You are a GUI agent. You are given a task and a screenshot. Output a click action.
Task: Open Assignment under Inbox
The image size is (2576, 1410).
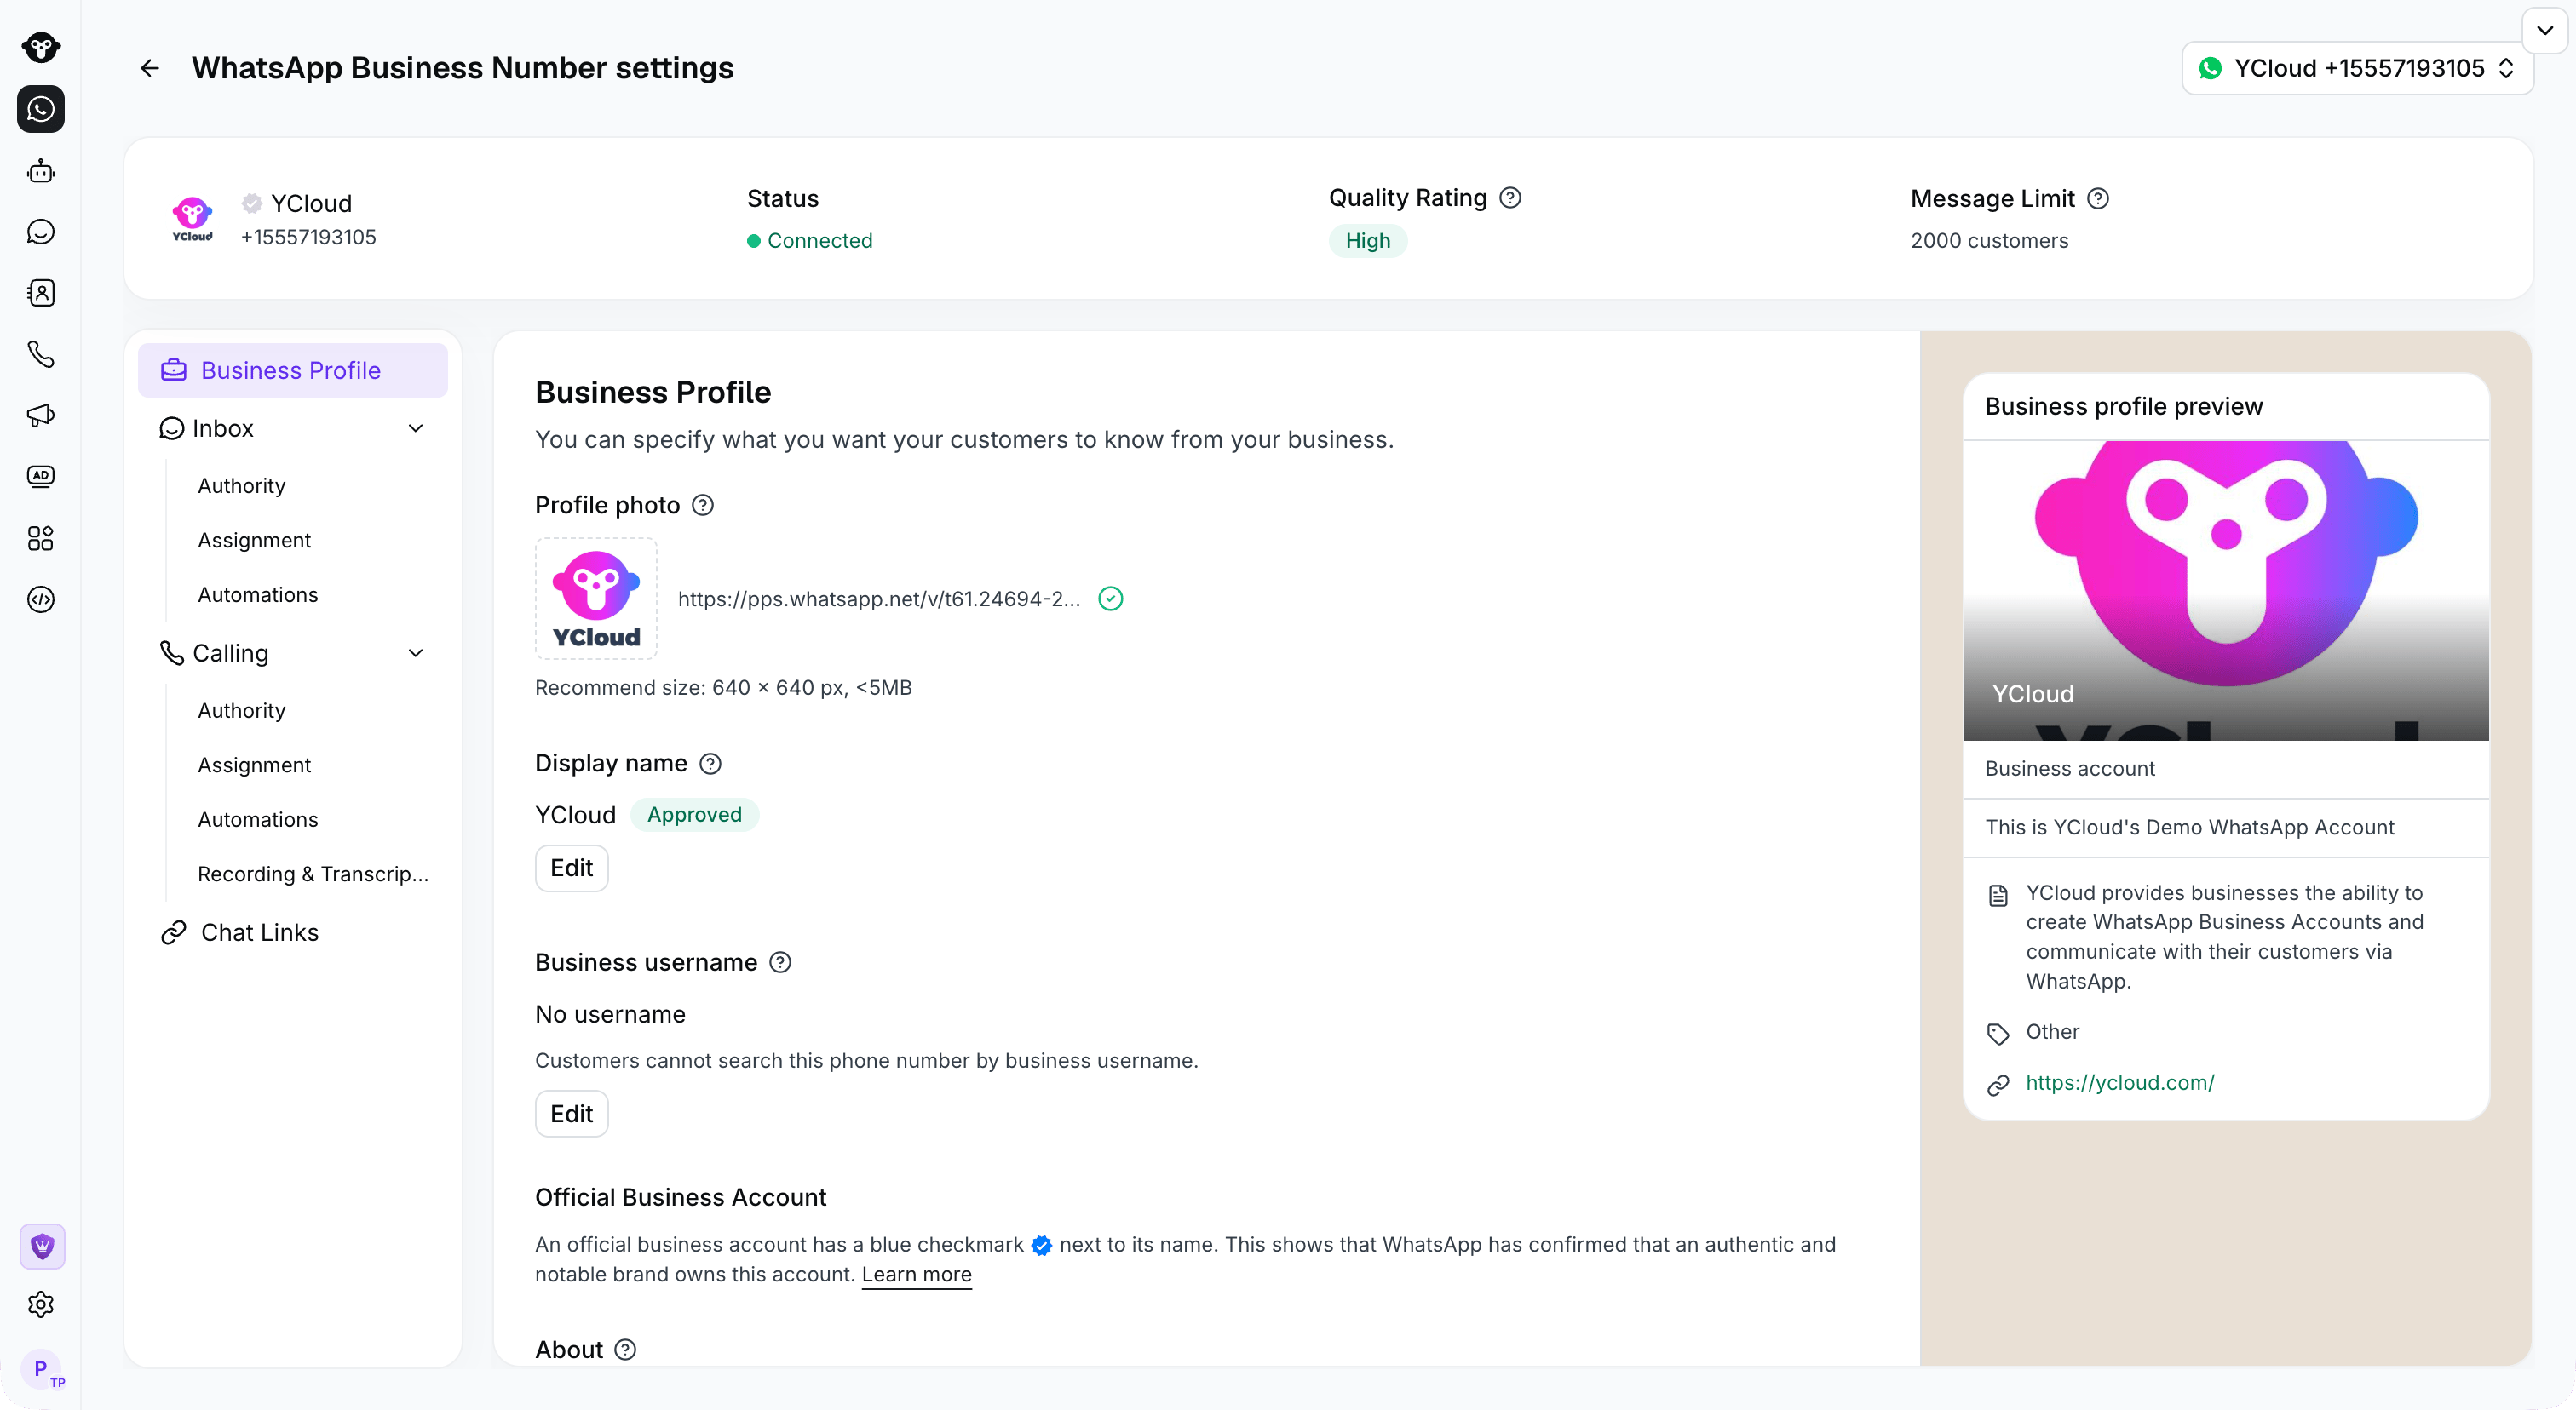[x=254, y=541]
